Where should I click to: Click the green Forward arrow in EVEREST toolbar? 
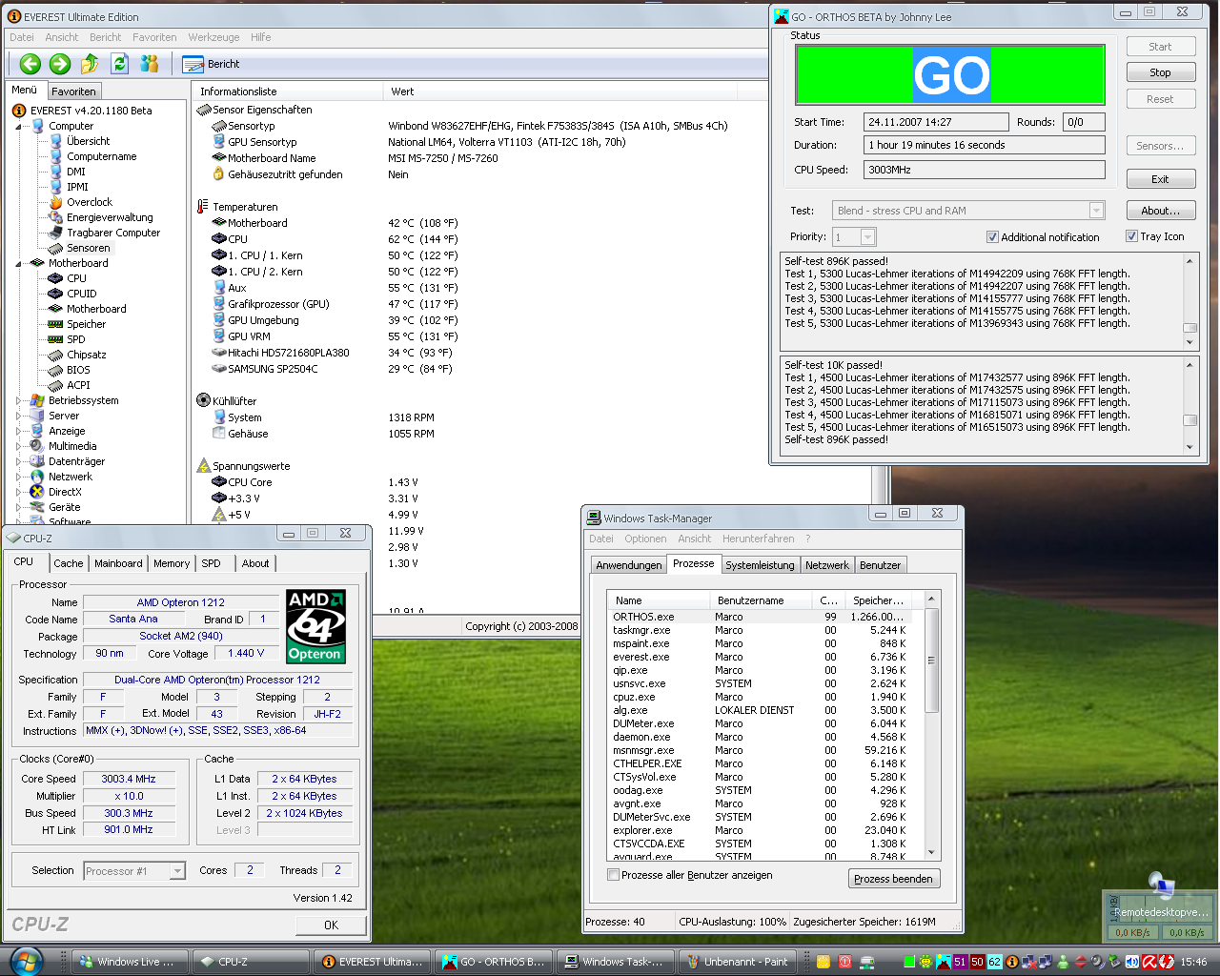[60, 64]
